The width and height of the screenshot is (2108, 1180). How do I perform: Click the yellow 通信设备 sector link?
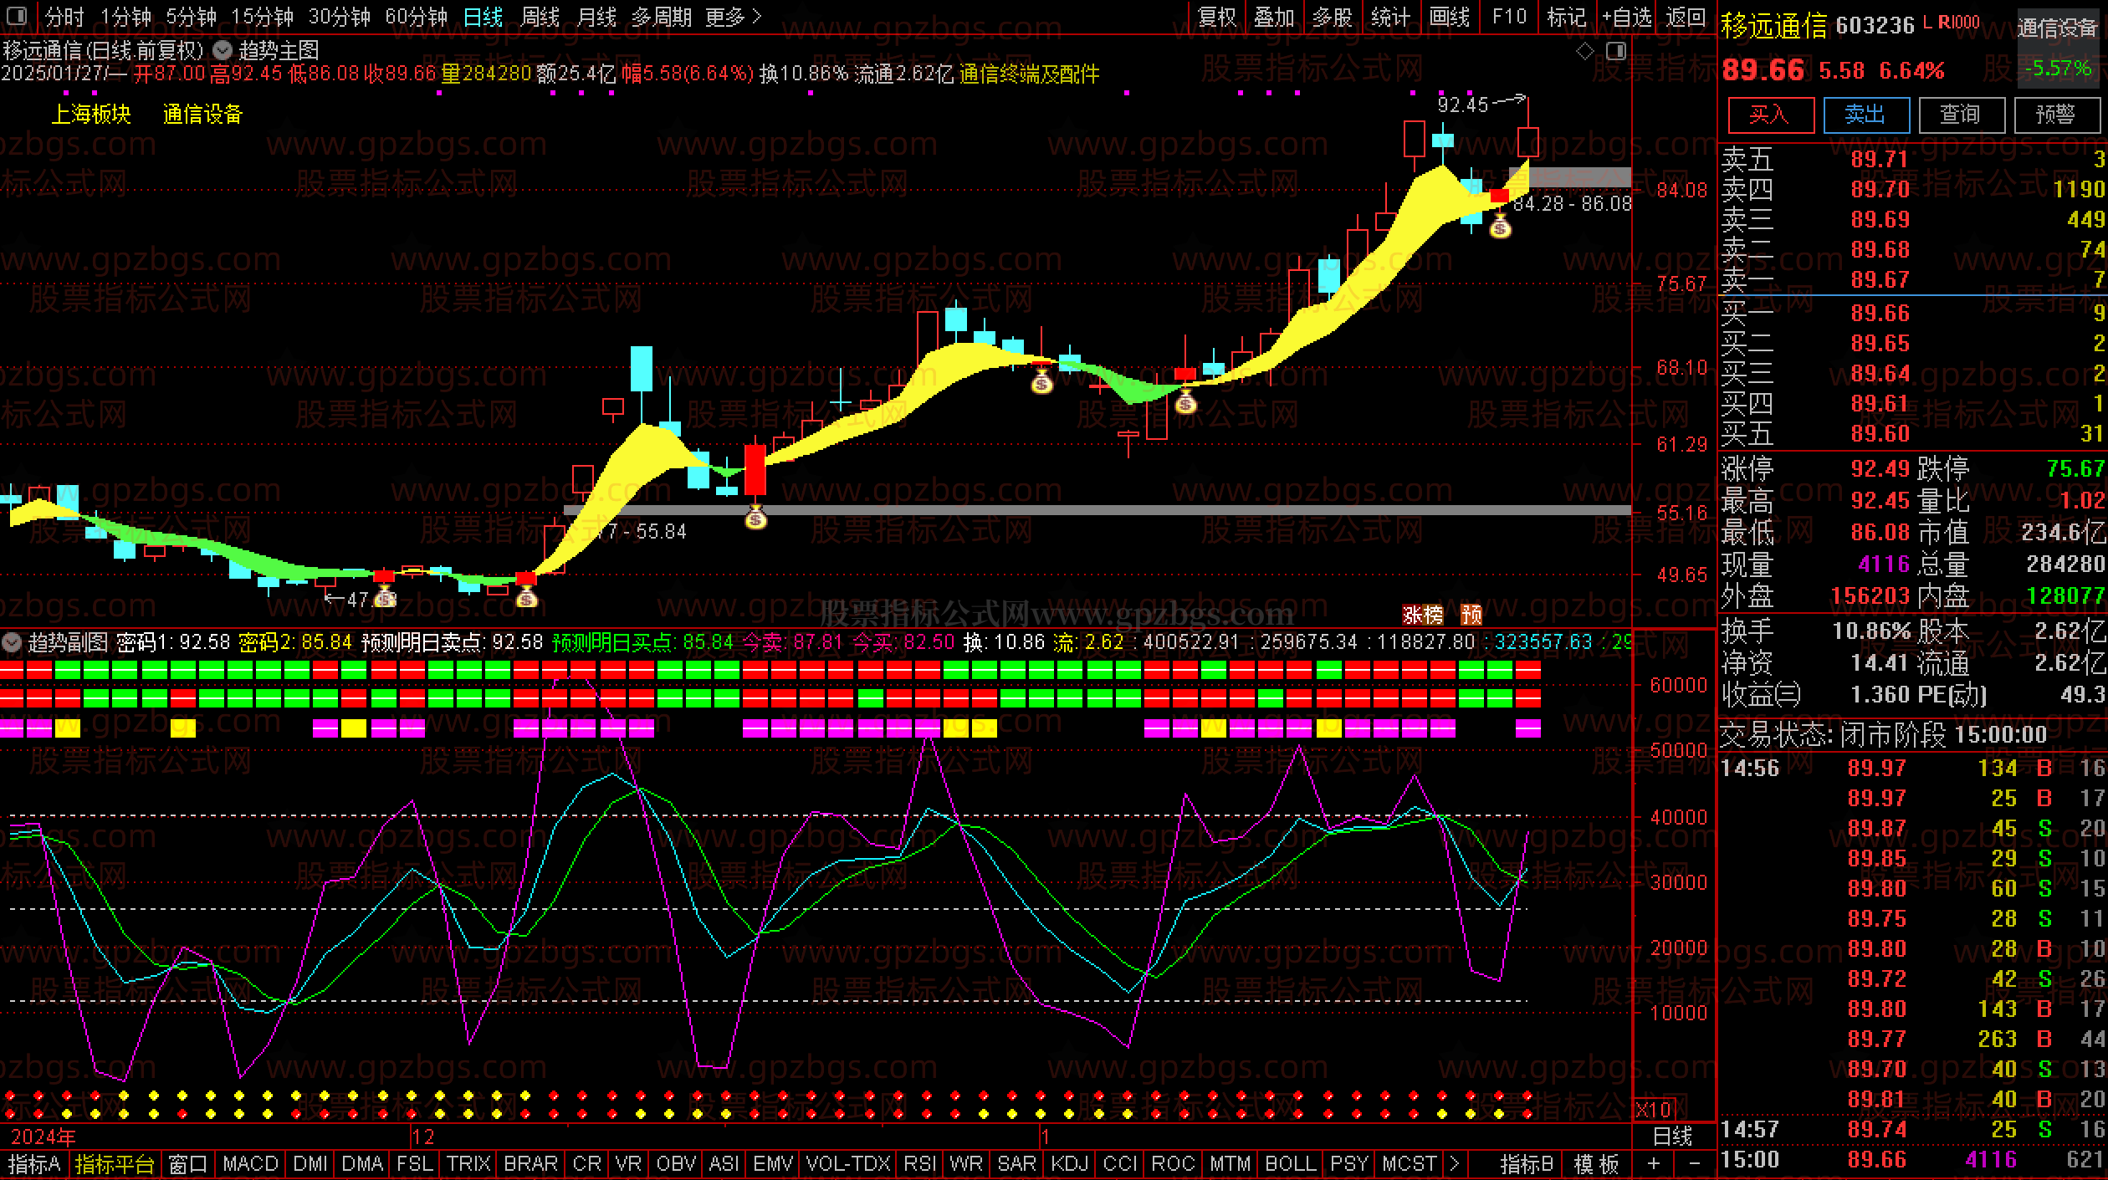(x=202, y=114)
